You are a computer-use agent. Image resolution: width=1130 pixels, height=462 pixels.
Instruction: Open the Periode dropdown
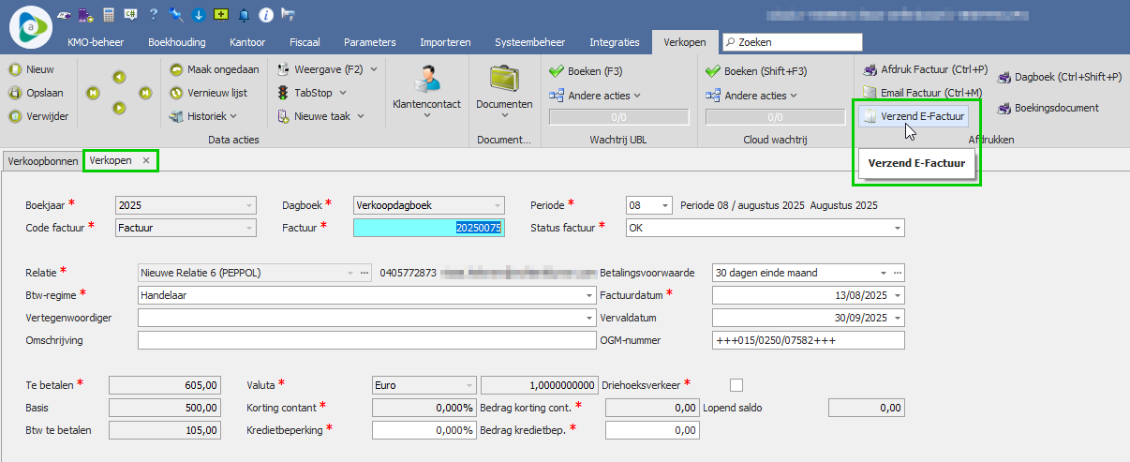pyautogui.click(x=665, y=205)
